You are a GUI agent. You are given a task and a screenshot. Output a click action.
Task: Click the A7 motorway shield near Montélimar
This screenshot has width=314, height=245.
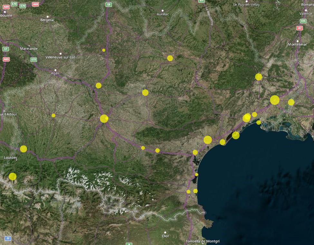coord(300,28)
